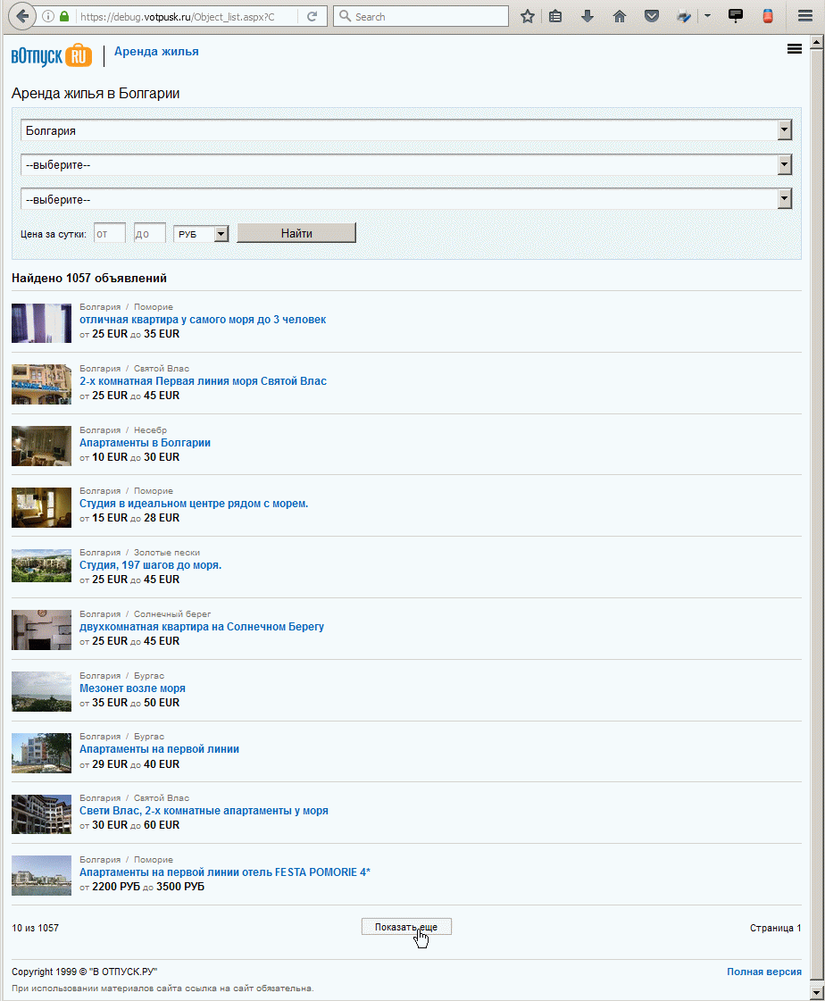Click thumbnail of 'Свети Влас' apartments listing
The width and height of the screenshot is (825, 1001).
tap(41, 814)
